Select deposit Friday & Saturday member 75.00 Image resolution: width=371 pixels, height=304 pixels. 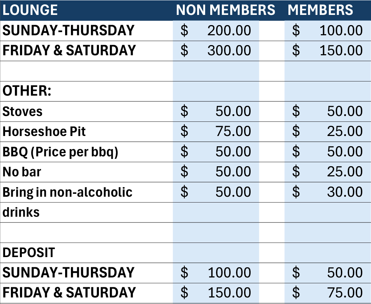point(328,293)
